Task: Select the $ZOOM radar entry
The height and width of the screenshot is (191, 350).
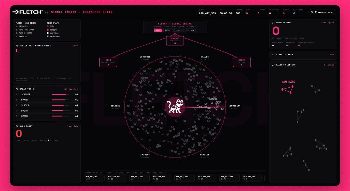Action: 47,116
